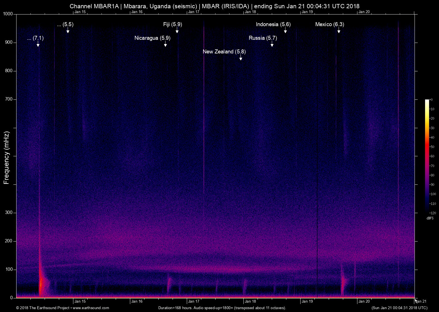Screen dimensions: 439x312
Task: Click the 1000 mHz frequency axis label
Action: coord(8,14)
